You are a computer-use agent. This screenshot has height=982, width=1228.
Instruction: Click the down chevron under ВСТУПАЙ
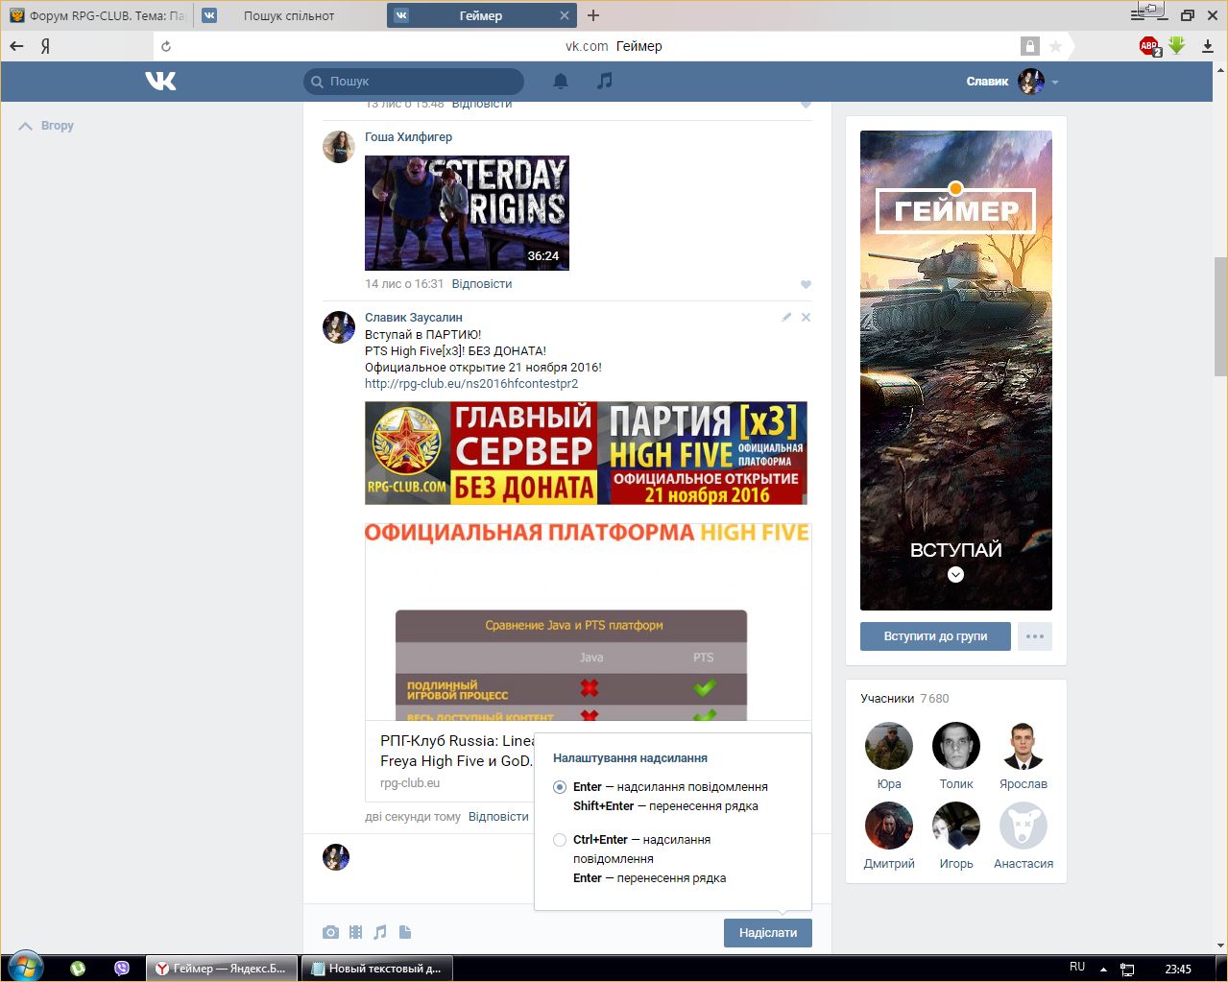pos(955,575)
